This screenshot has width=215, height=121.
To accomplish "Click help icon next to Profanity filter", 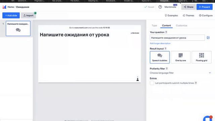I will [167, 69].
